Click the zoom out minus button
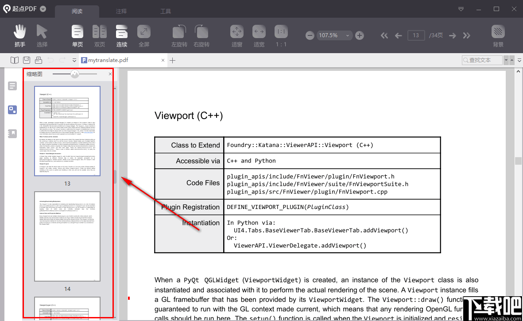This screenshot has height=321, width=523. (x=310, y=35)
